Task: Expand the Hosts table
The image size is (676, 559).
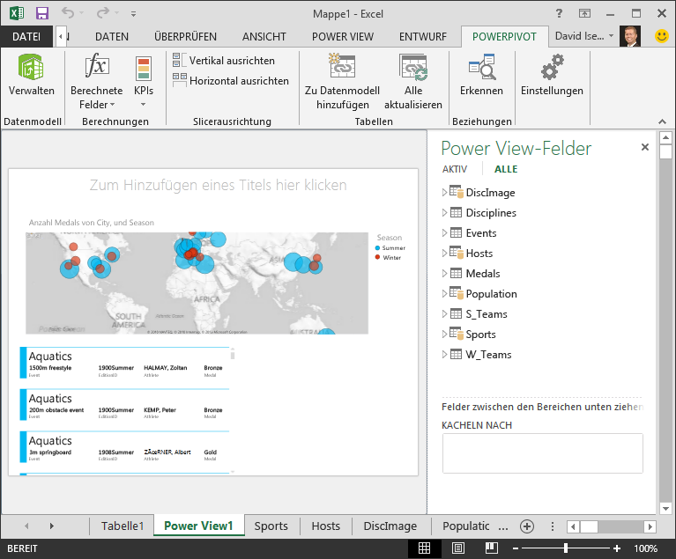Action: pyautogui.click(x=445, y=254)
